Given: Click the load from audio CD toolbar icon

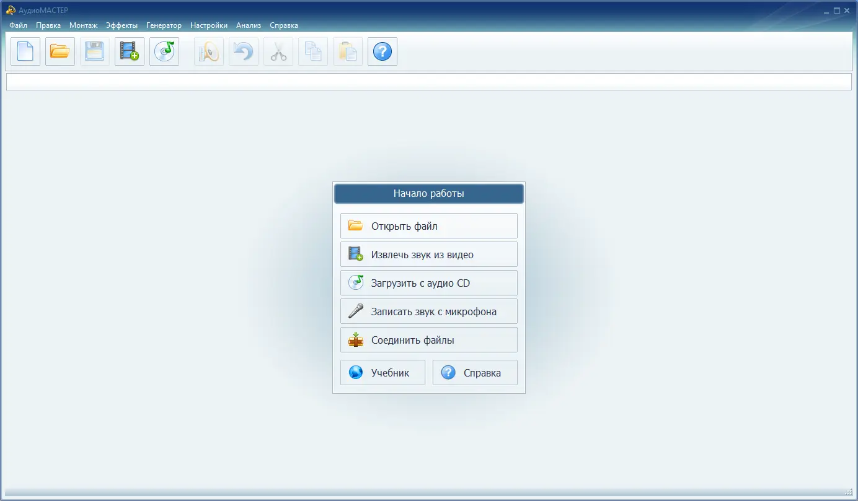Looking at the screenshot, I should 164,51.
